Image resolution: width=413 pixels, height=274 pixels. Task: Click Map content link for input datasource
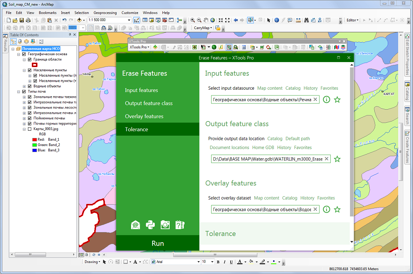(x=270, y=88)
